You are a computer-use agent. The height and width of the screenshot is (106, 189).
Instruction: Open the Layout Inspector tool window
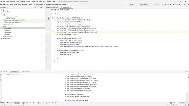184,103
